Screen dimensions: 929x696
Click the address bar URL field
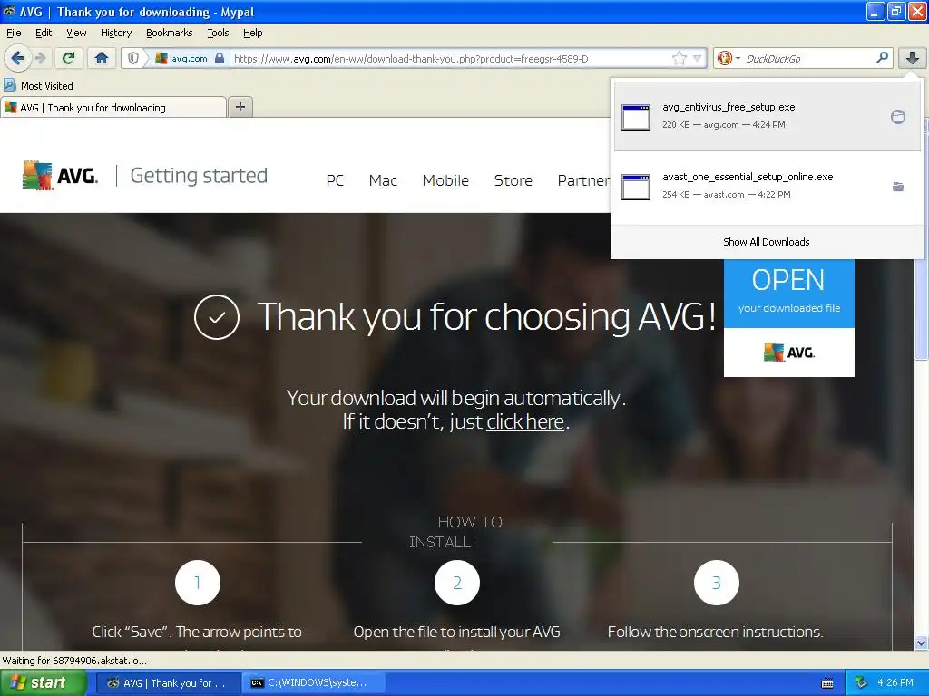[x=450, y=58]
